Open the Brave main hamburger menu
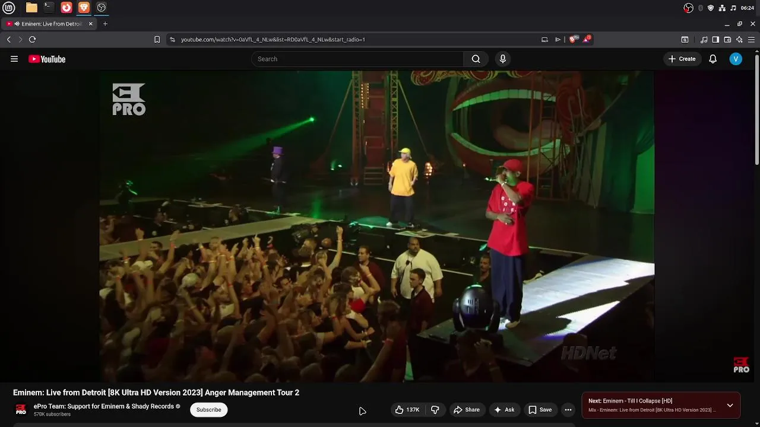 (751, 40)
